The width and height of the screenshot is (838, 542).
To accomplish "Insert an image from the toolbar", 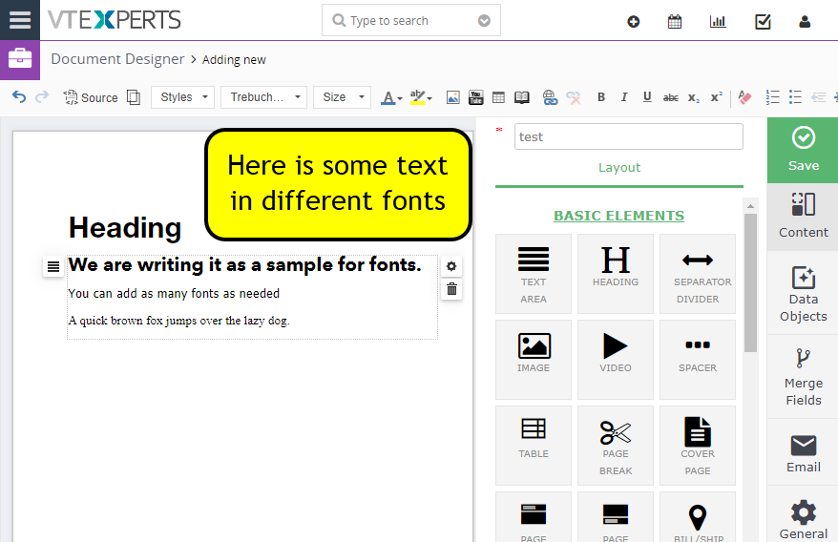I will click(452, 97).
